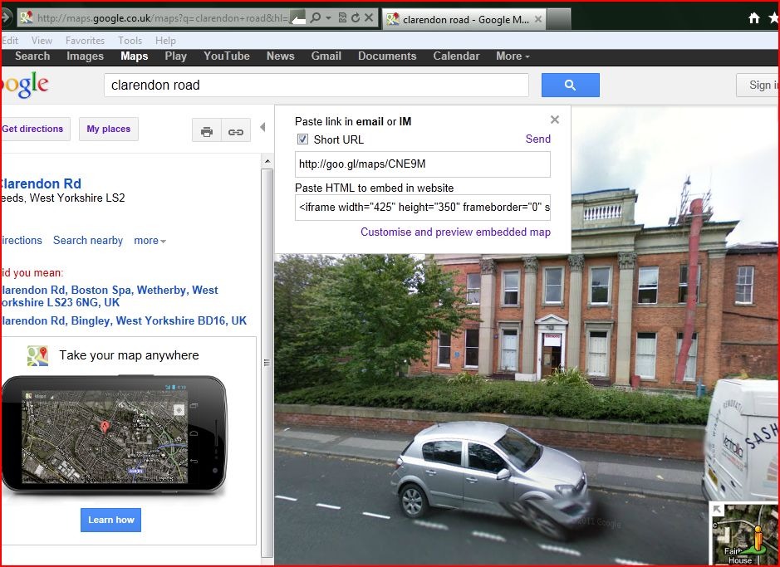Click Maps in the Google bar

(135, 56)
